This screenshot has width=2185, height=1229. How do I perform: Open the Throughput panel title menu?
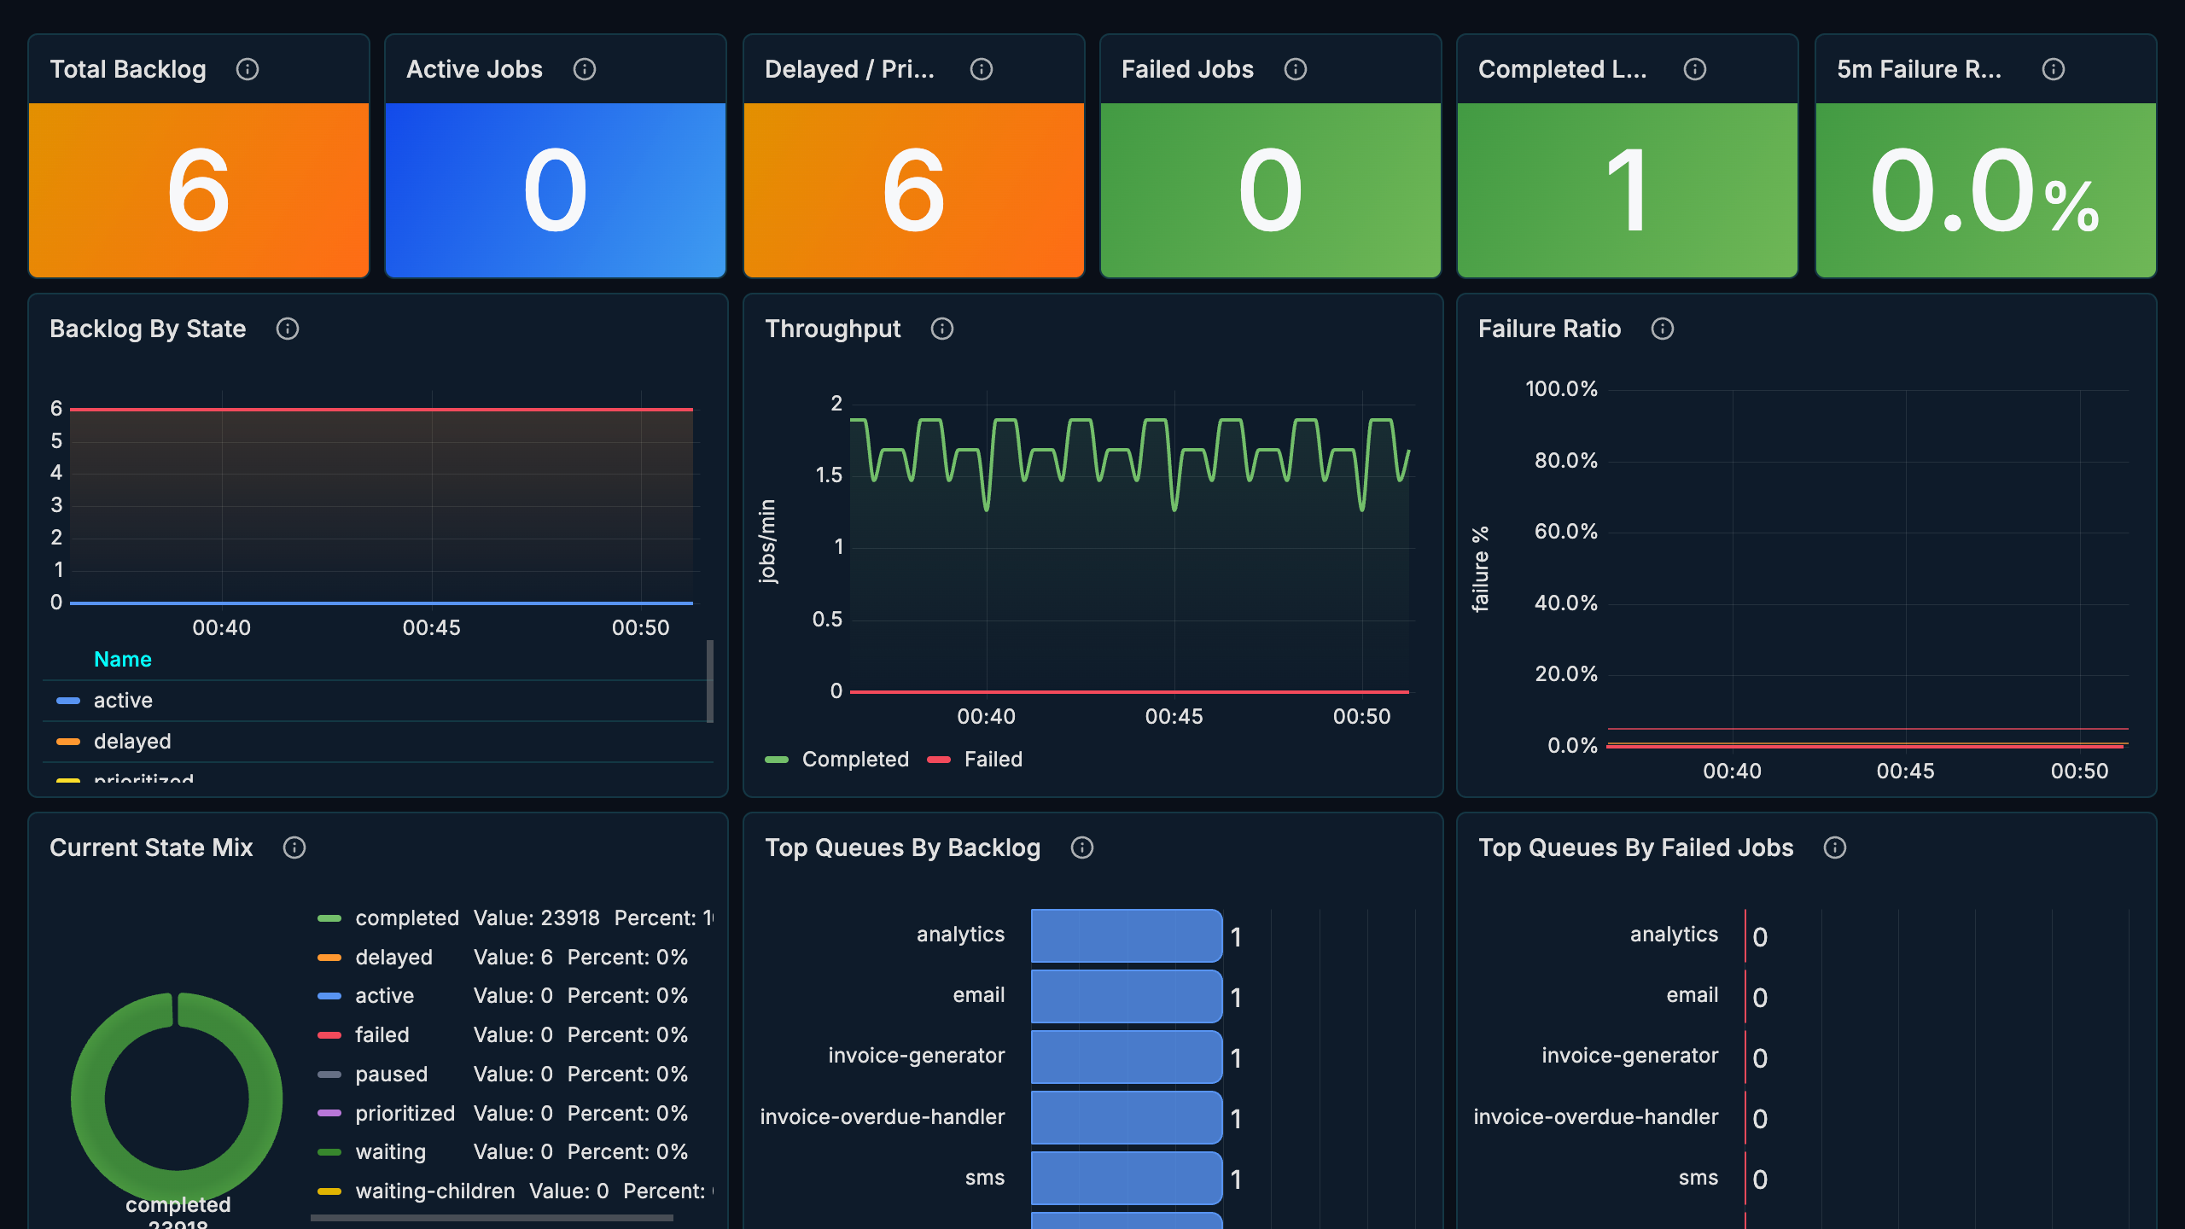click(832, 329)
